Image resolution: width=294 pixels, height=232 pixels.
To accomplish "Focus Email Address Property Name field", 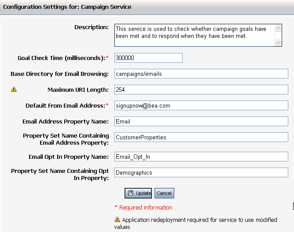I will click(201, 121).
